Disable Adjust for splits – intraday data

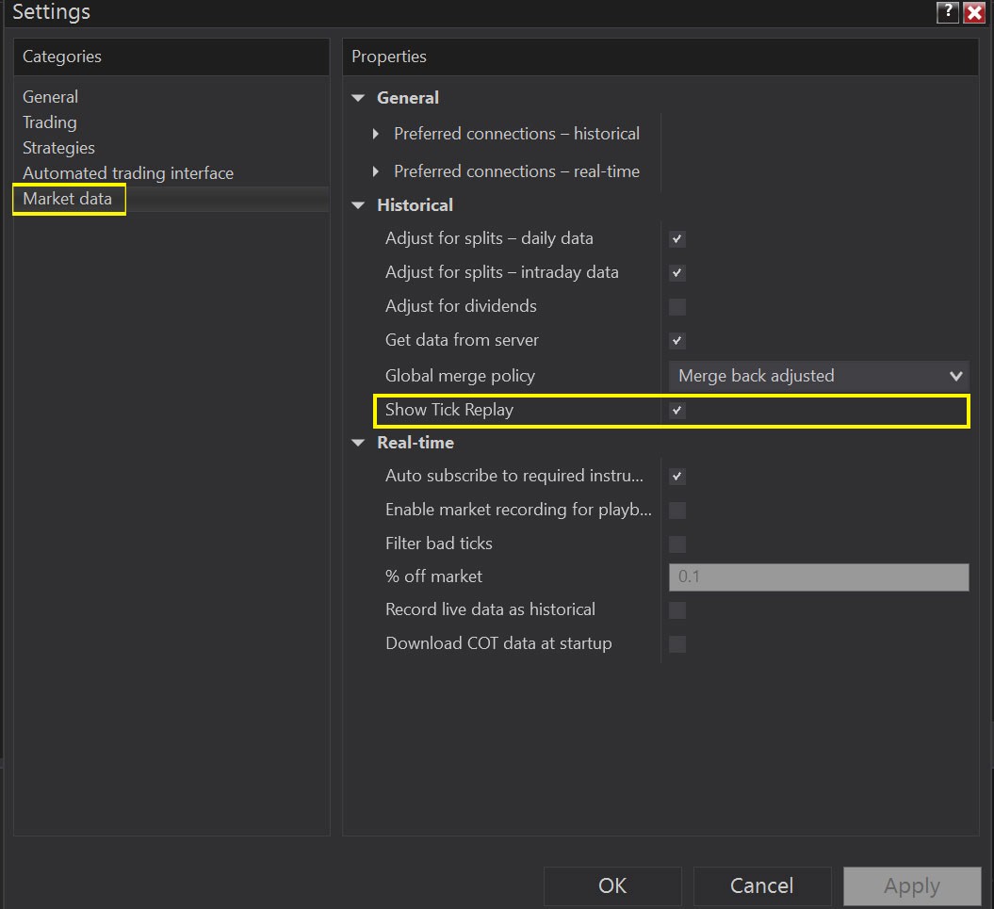click(x=676, y=272)
